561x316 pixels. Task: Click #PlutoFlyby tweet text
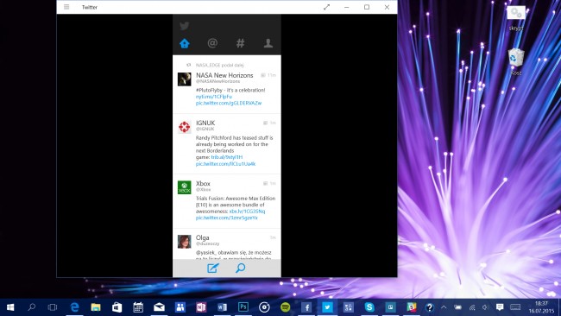[230, 90]
